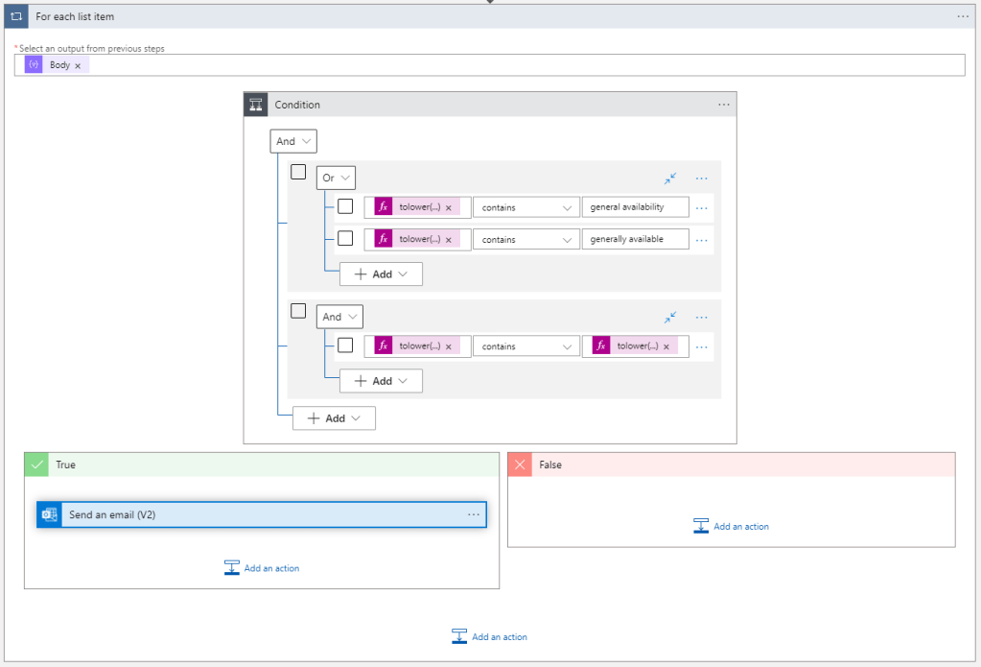Select the generally available row checkbox

coord(345,239)
